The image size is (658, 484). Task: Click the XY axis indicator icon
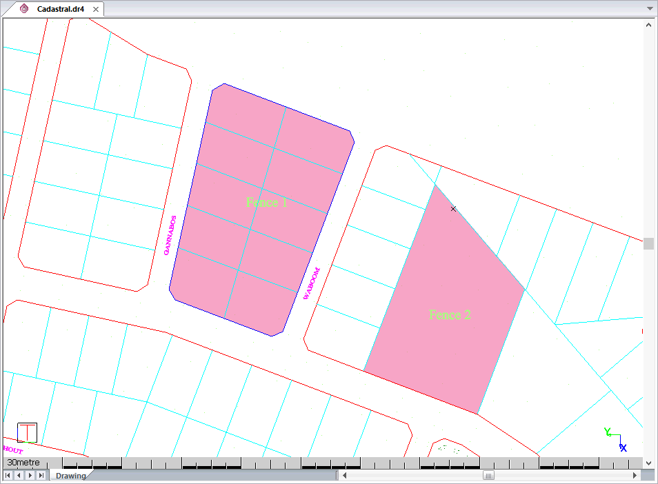pyautogui.click(x=615, y=439)
